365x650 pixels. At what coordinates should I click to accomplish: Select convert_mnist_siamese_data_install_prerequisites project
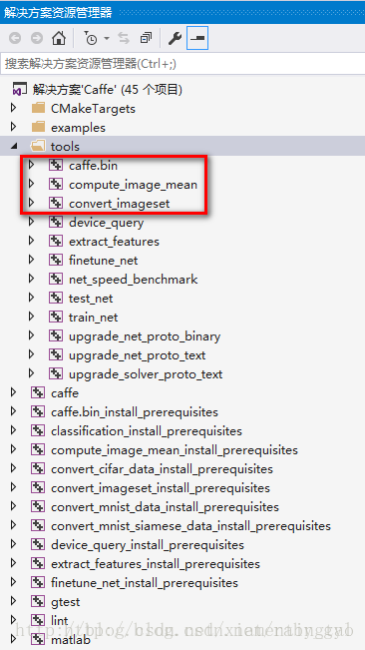190,526
